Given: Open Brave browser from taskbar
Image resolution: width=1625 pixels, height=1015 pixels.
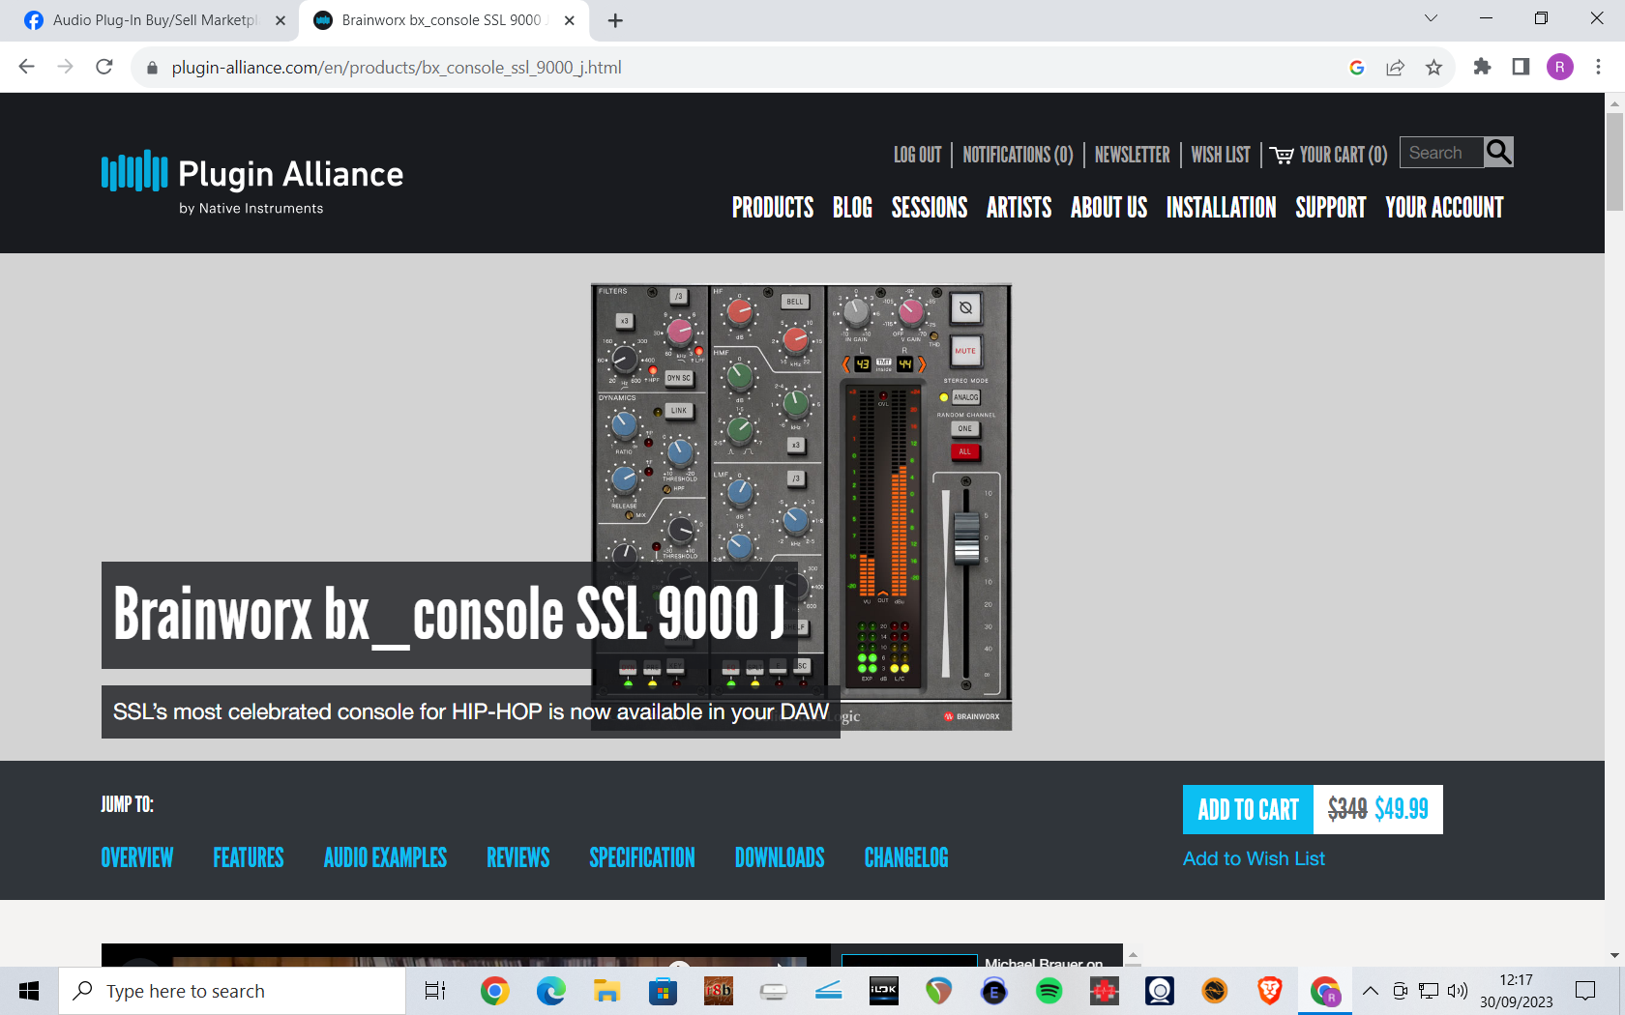Looking at the screenshot, I should pyautogui.click(x=1269, y=991).
